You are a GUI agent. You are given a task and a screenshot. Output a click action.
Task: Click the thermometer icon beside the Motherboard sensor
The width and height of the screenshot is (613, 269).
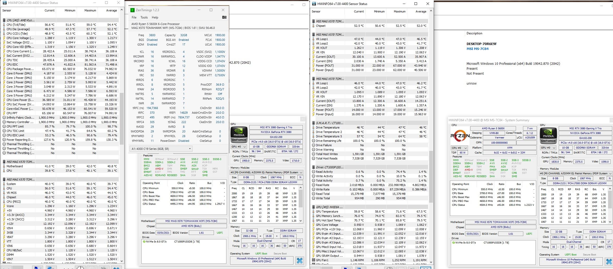(4, 166)
